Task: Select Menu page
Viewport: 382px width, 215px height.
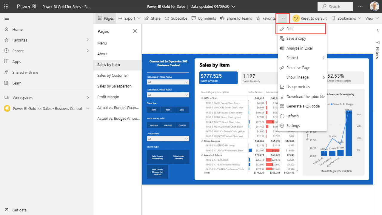Action: click(x=117, y=43)
